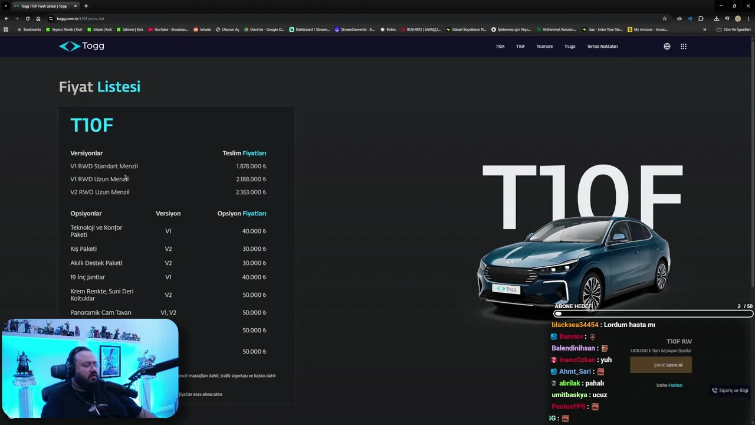Open the My Invoices bookmark
Screen dimensions: 755x425
648,29
